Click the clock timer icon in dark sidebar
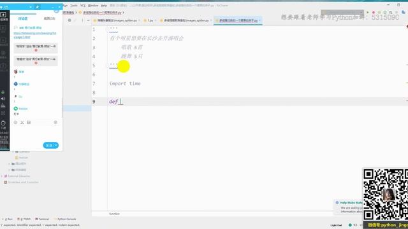The width and height of the screenshot is (408, 229). 3,123
